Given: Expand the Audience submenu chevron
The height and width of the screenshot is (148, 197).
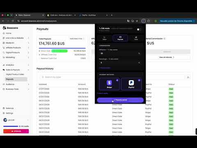Looking at the screenshot, I should click(x=28, y=84).
